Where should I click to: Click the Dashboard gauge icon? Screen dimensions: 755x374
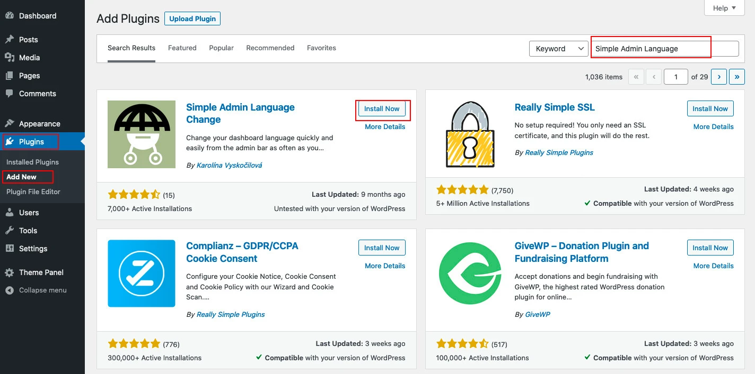pyautogui.click(x=10, y=16)
